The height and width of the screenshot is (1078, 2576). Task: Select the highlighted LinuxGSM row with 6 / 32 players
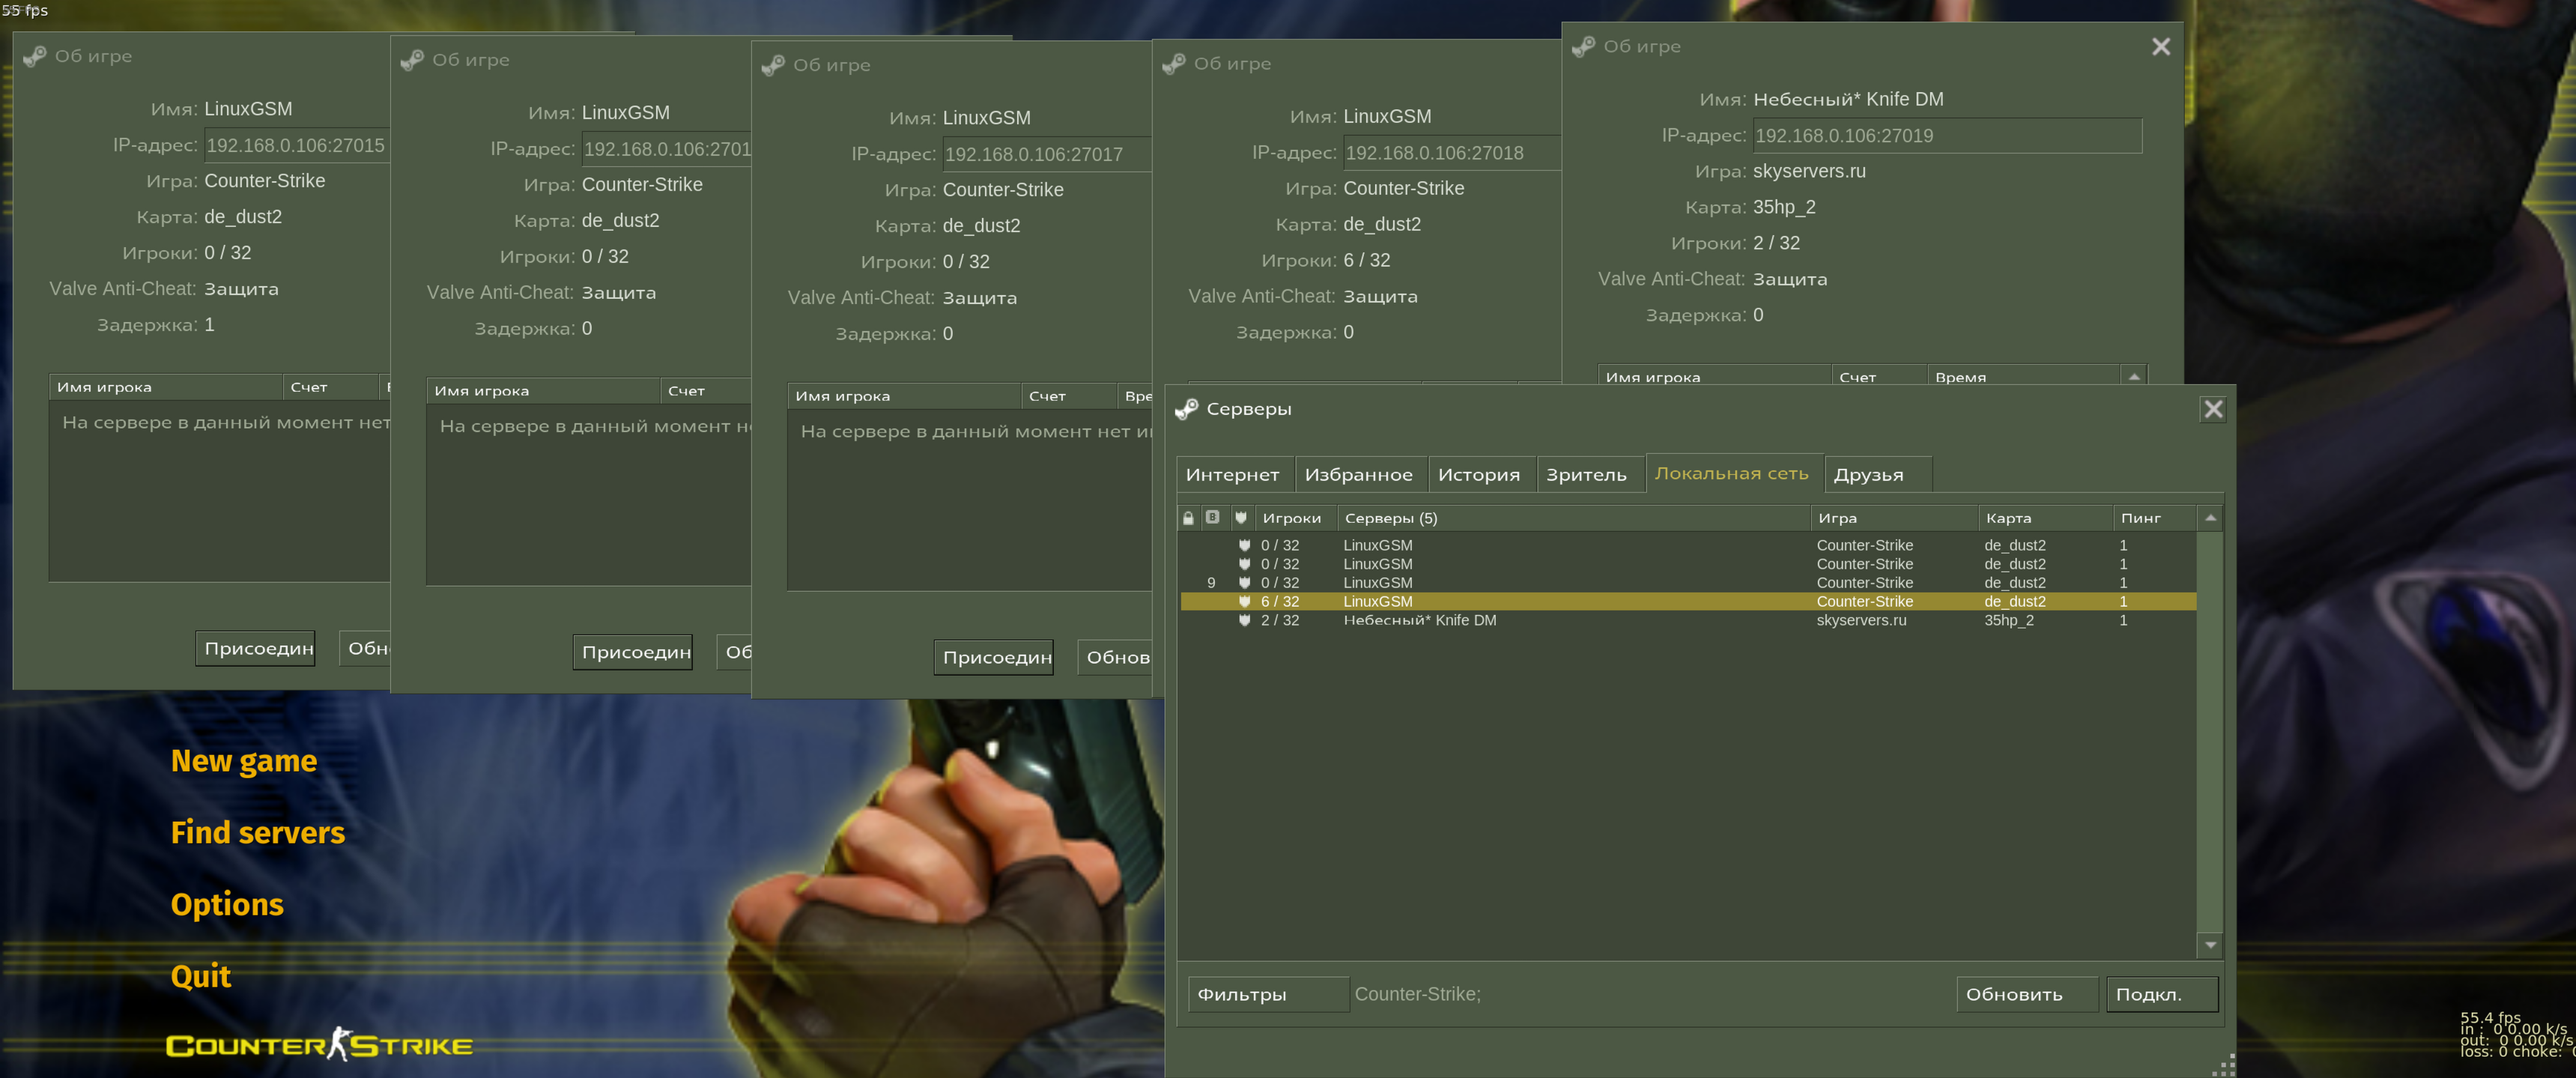click(x=1688, y=602)
